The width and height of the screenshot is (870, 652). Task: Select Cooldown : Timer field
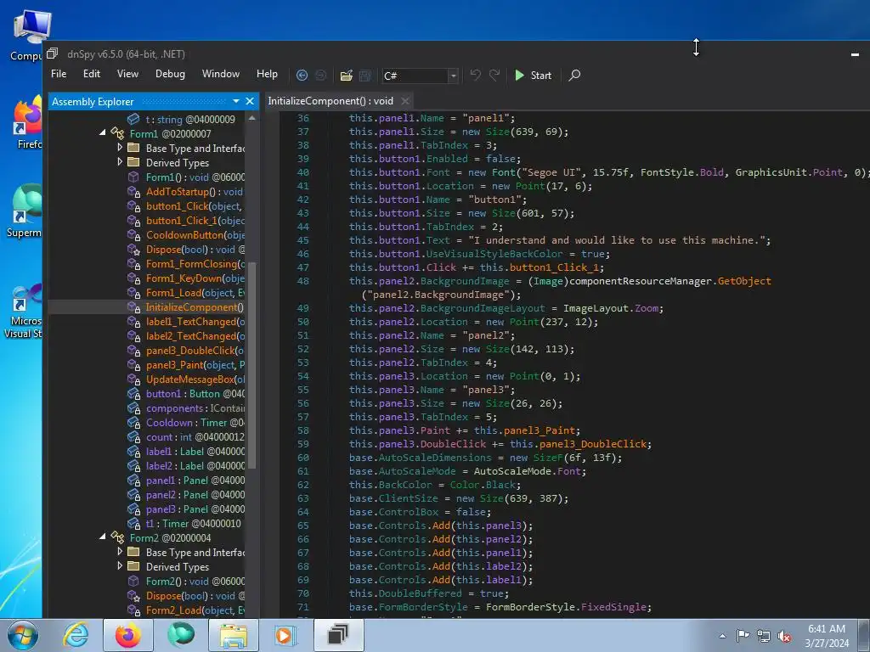click(x=195, y=423)
